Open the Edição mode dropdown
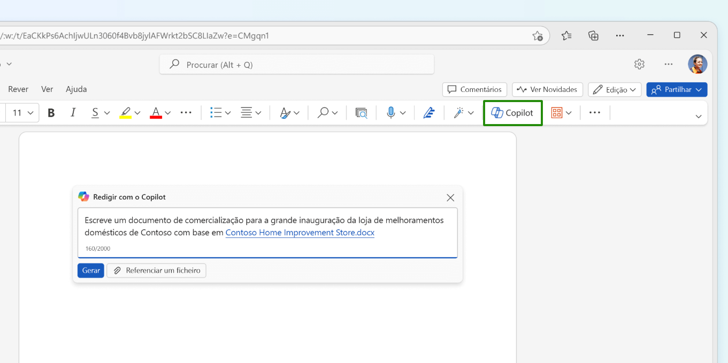This screenshot has width=728, height=363. click(x=615, y=90)
